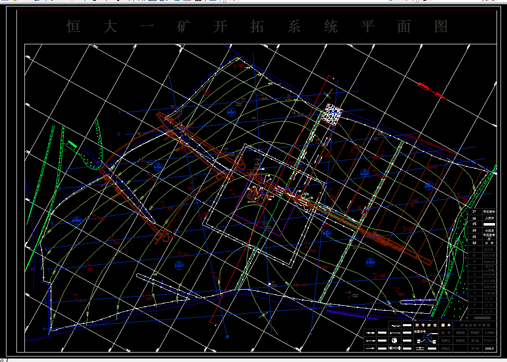The height and width of the screenshot is (362, 507).
Task: Select the blue square grip at the bottom of the vertical line
Action: click(227, 337)
